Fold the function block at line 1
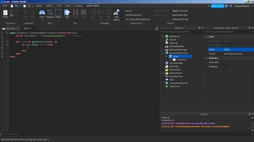The image size is (254, 142). click(8, 33)
